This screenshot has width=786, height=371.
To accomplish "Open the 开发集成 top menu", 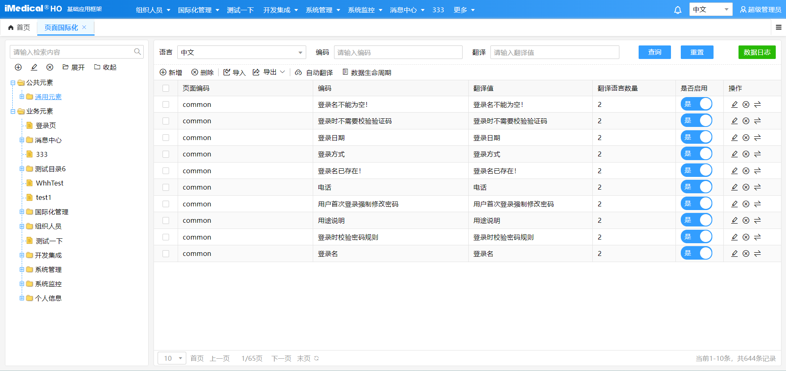I will 281,10.
